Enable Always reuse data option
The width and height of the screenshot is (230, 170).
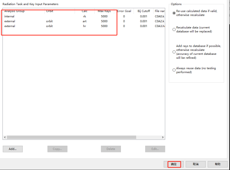(x=174, y=70)
